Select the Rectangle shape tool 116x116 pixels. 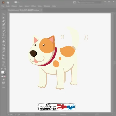point(3,28)
